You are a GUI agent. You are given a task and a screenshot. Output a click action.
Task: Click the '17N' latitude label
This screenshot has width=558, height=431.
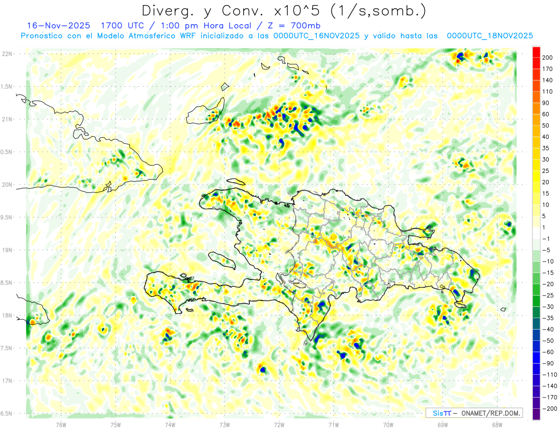tap(7, 381)
